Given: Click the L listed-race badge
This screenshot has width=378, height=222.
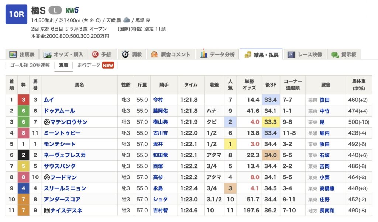Looking at the screenshot, I should (55, 10).
